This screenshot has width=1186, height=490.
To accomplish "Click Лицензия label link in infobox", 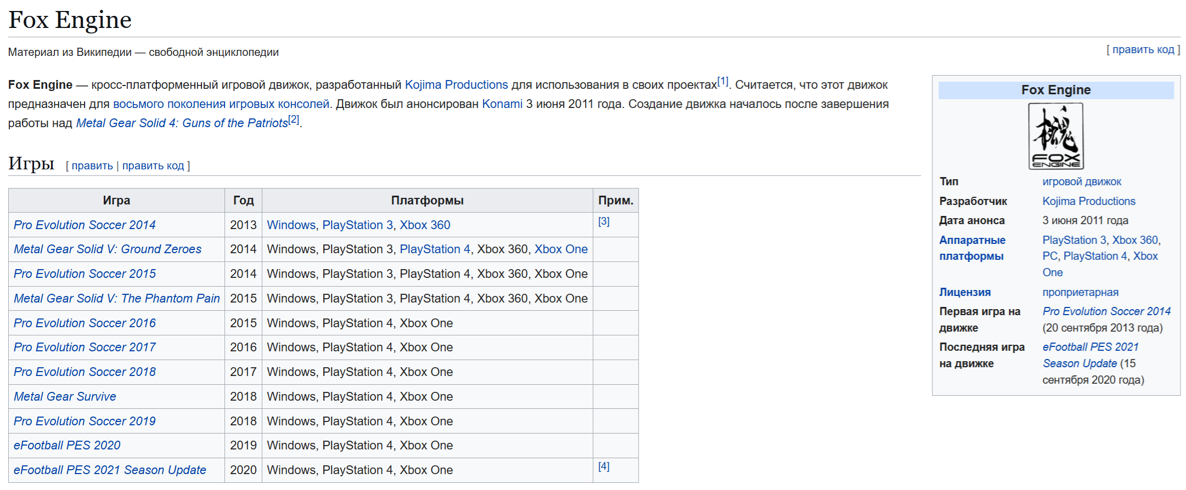I will point(965,293).
